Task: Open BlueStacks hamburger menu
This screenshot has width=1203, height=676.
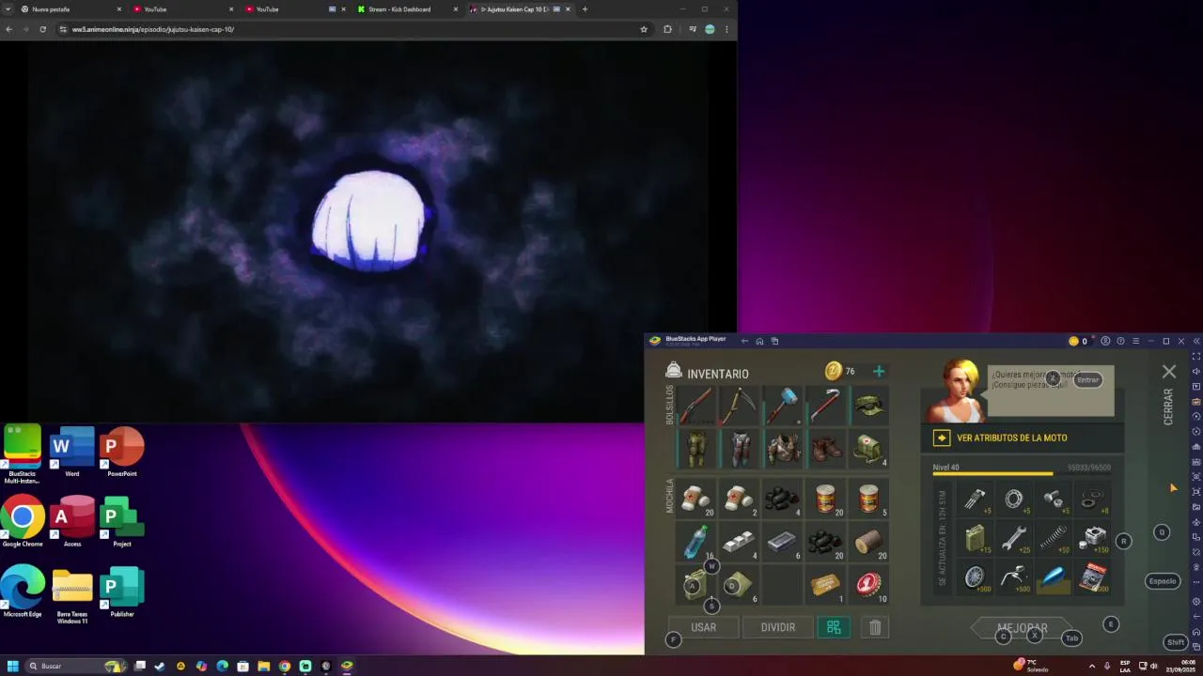Action: [1135, 341]
